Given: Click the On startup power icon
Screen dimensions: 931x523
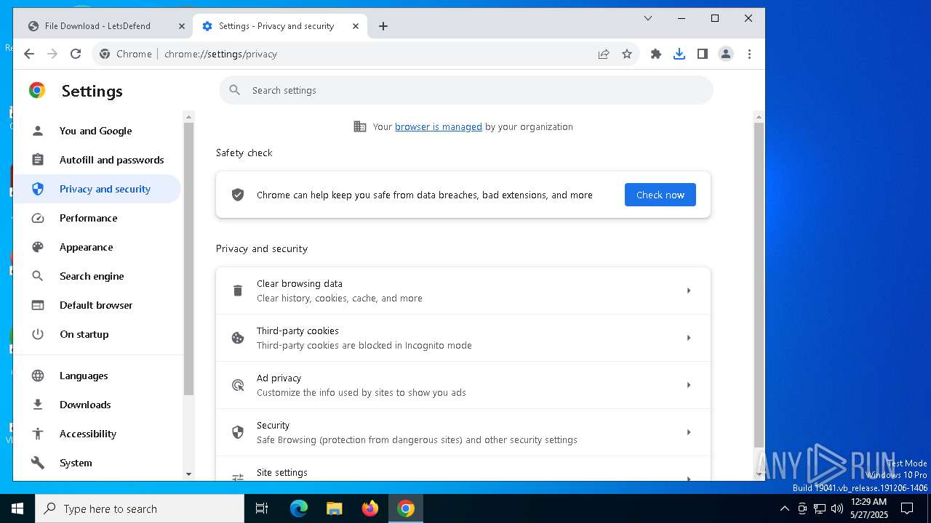Looking at the screenshot, I should [x=38, y=334].
